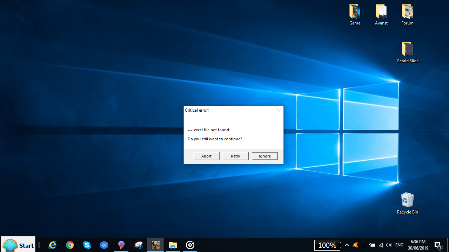This screenshot has height=252, width=449.
Task: Select the Avanst folder on the desktop
Action: pyautogui.click(x=381, y=15)
